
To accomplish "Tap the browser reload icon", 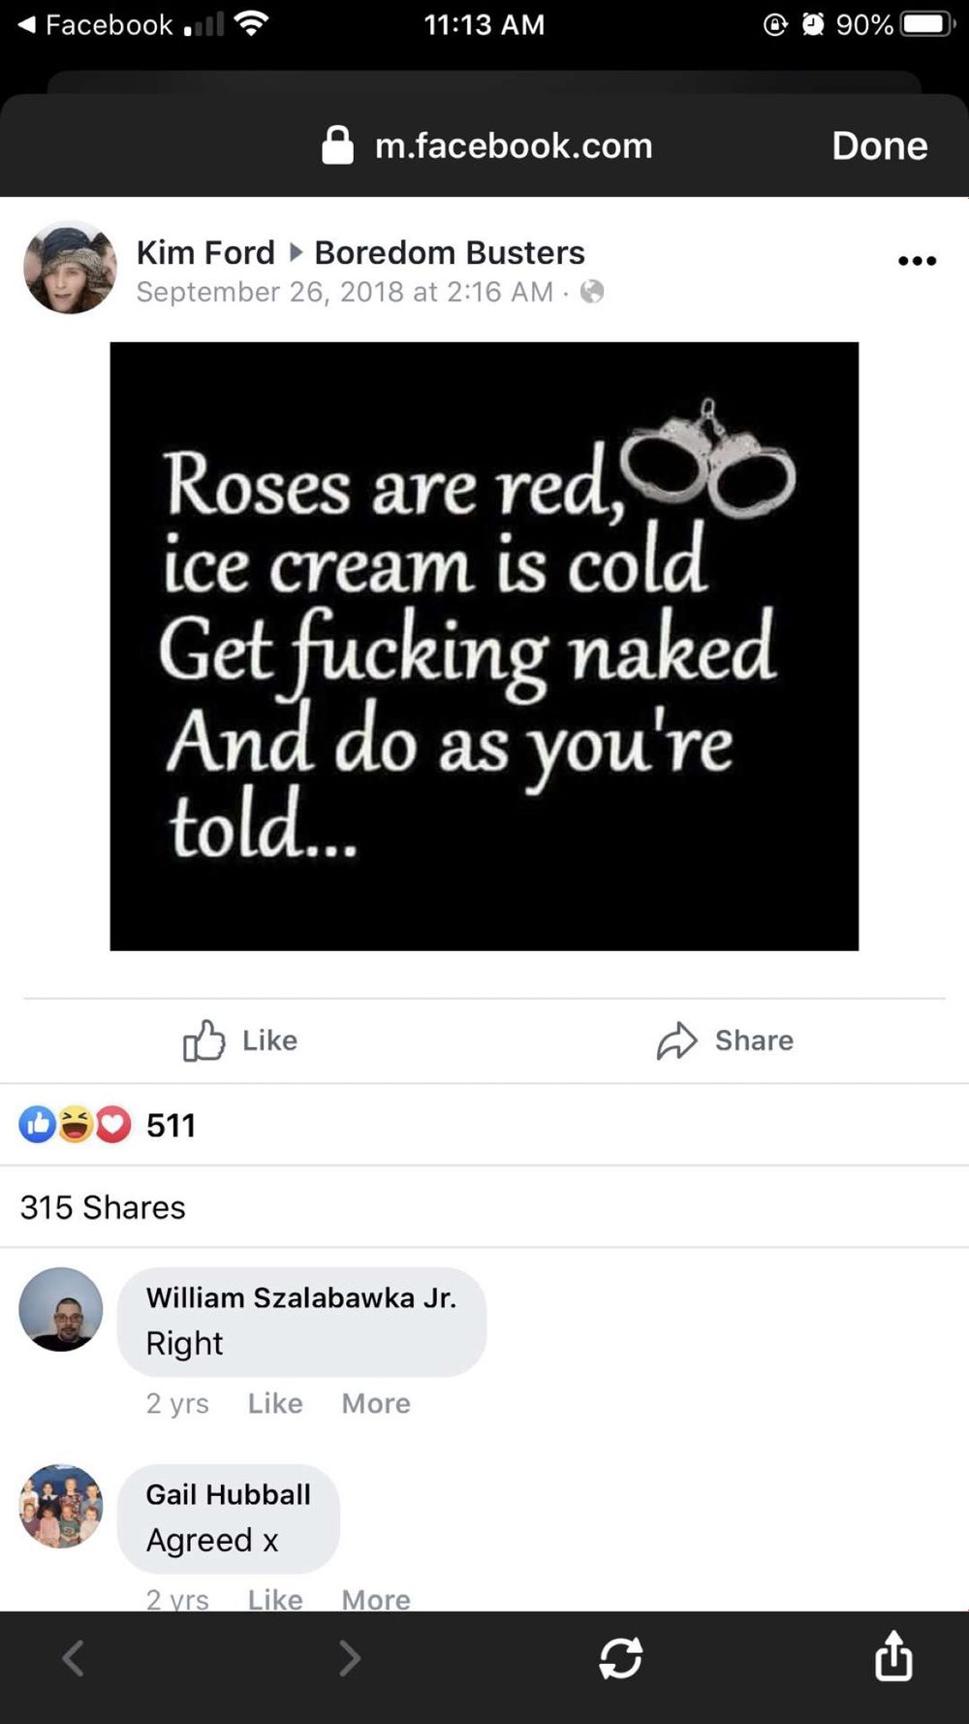I will pos(620,1658).
